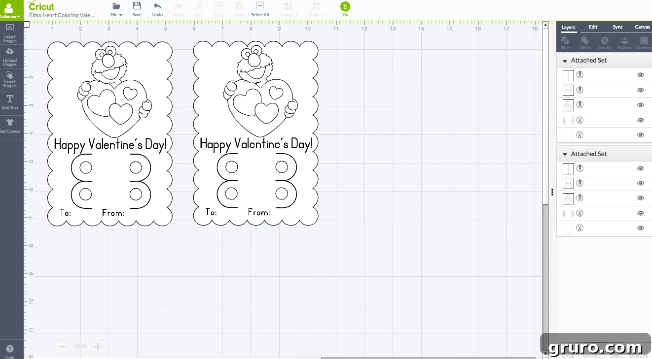Viewport: 652px width, 359px height.
Task: Hide loops cut layer in lower Attached Set
Action: coord(641,213)
